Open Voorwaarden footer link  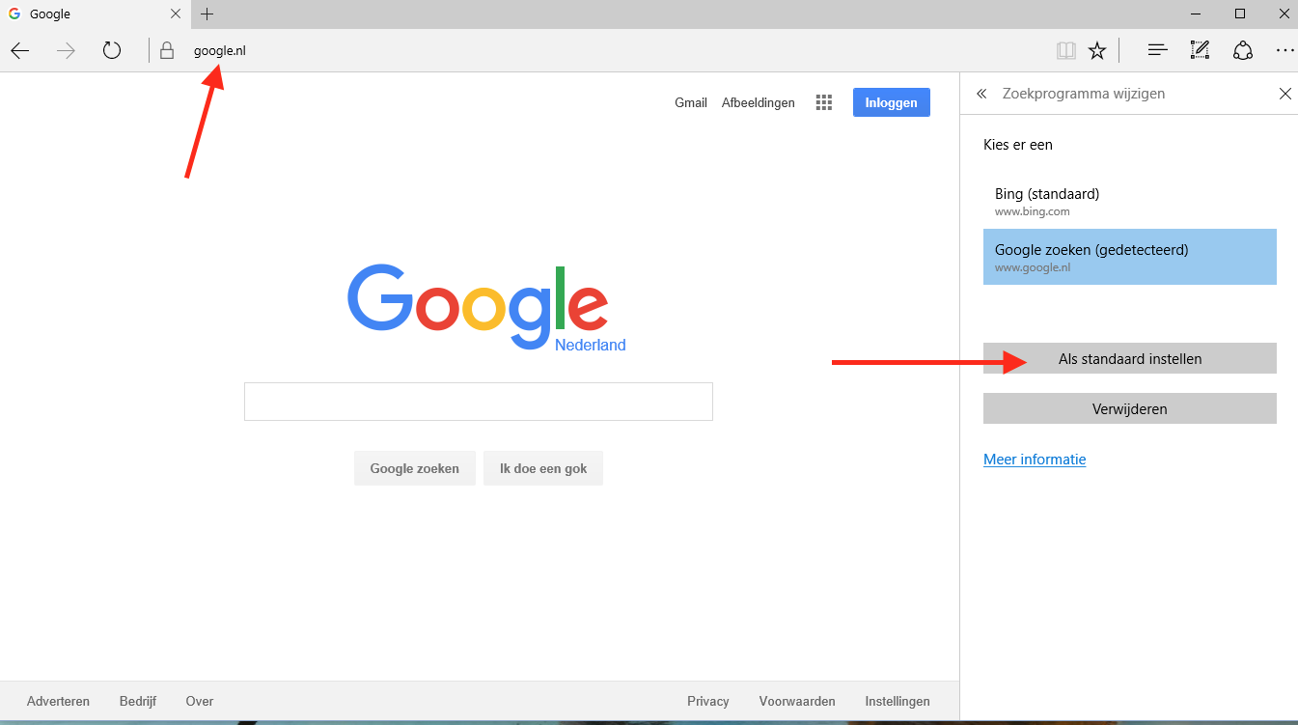point(797,701)
